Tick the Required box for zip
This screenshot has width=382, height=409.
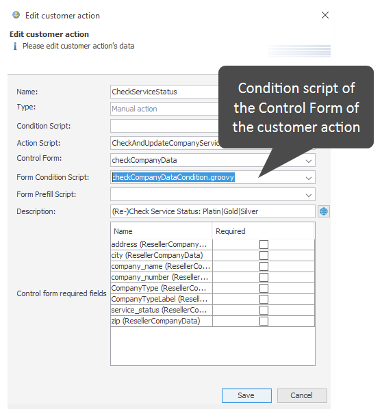(264, 321)
